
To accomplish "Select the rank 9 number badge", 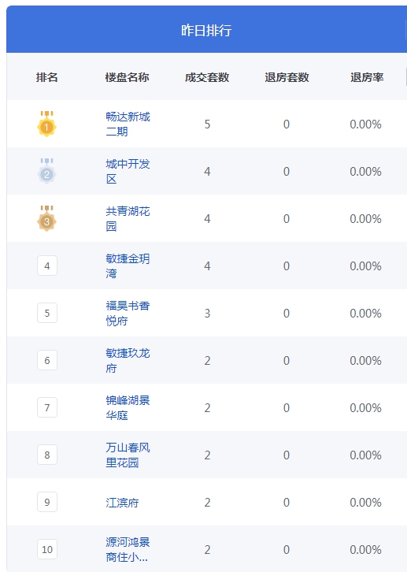I will point(47,503).
